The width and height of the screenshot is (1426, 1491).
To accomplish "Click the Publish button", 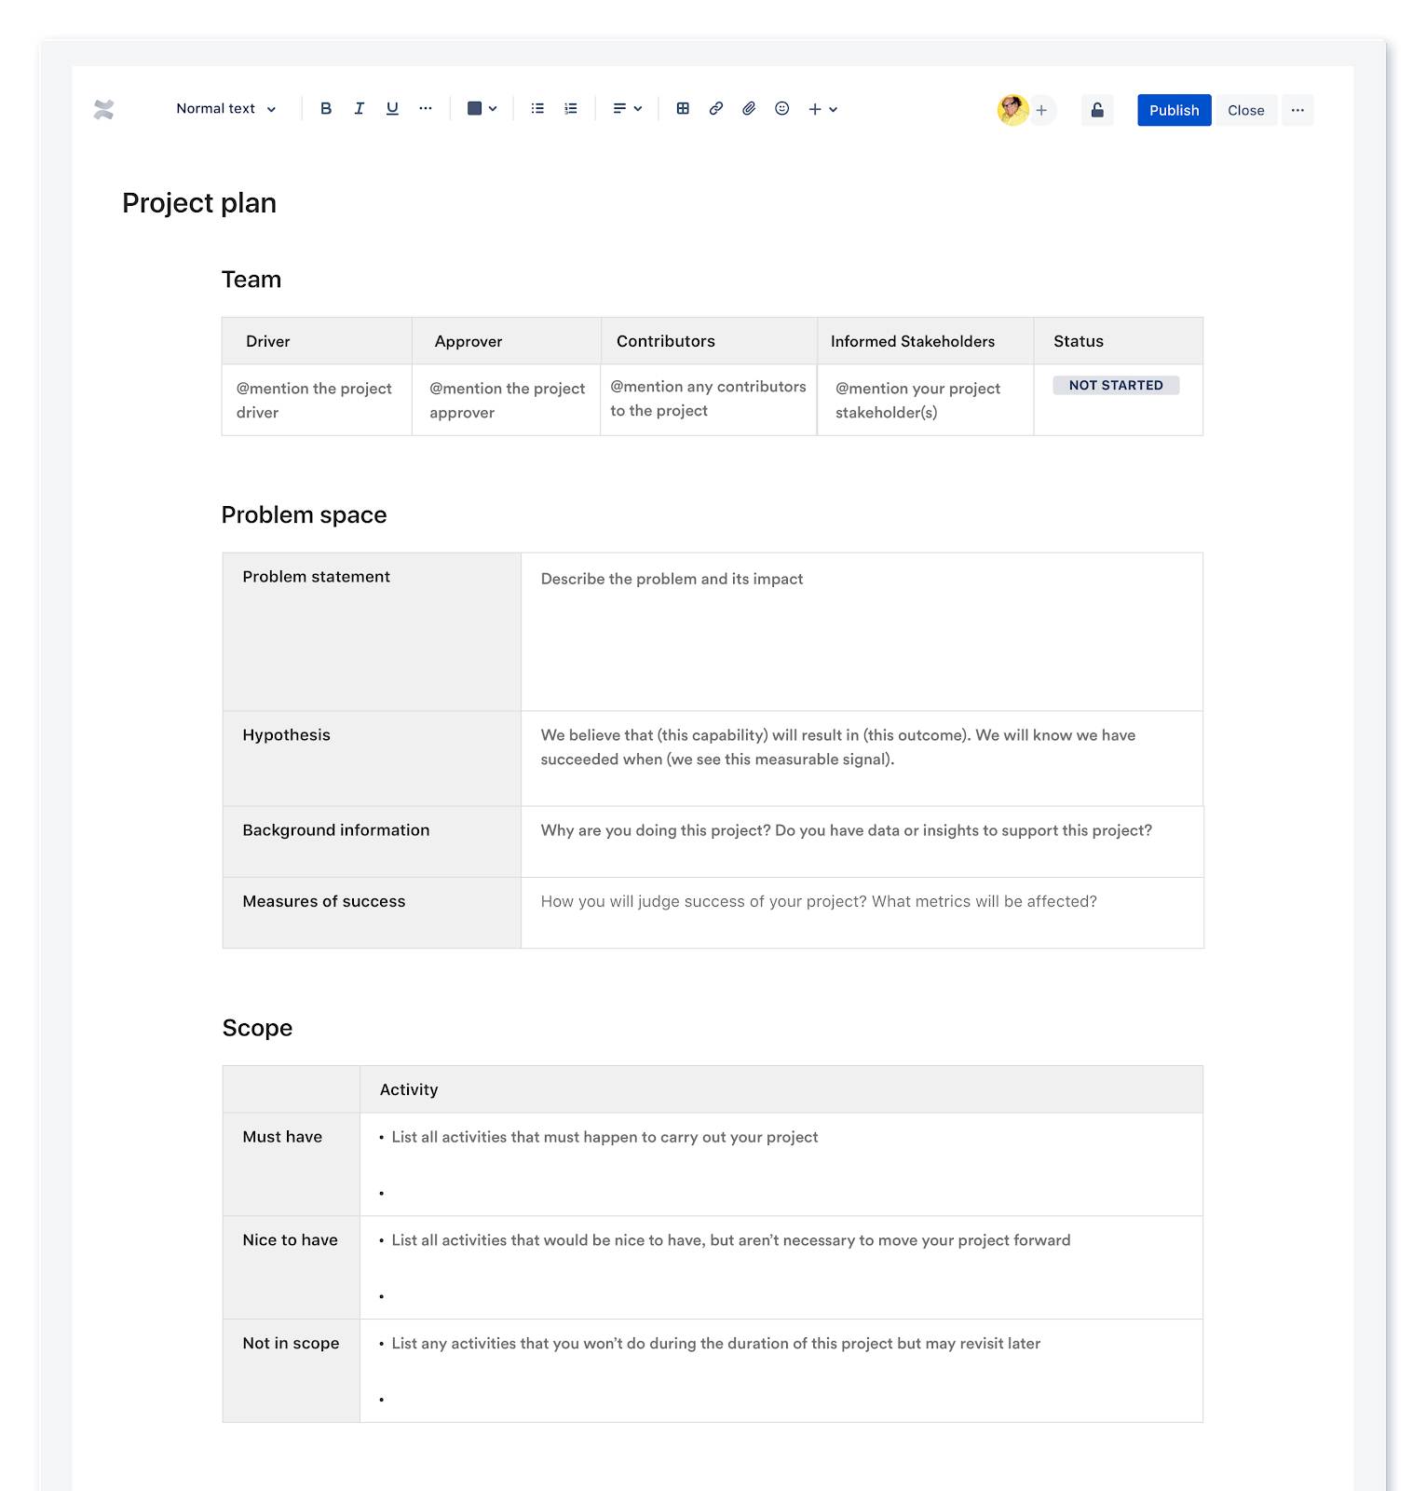I will (x=1174, y=110).
